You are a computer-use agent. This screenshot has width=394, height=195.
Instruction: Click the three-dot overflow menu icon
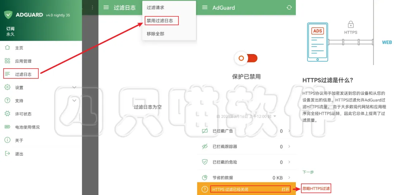[92, 8]
